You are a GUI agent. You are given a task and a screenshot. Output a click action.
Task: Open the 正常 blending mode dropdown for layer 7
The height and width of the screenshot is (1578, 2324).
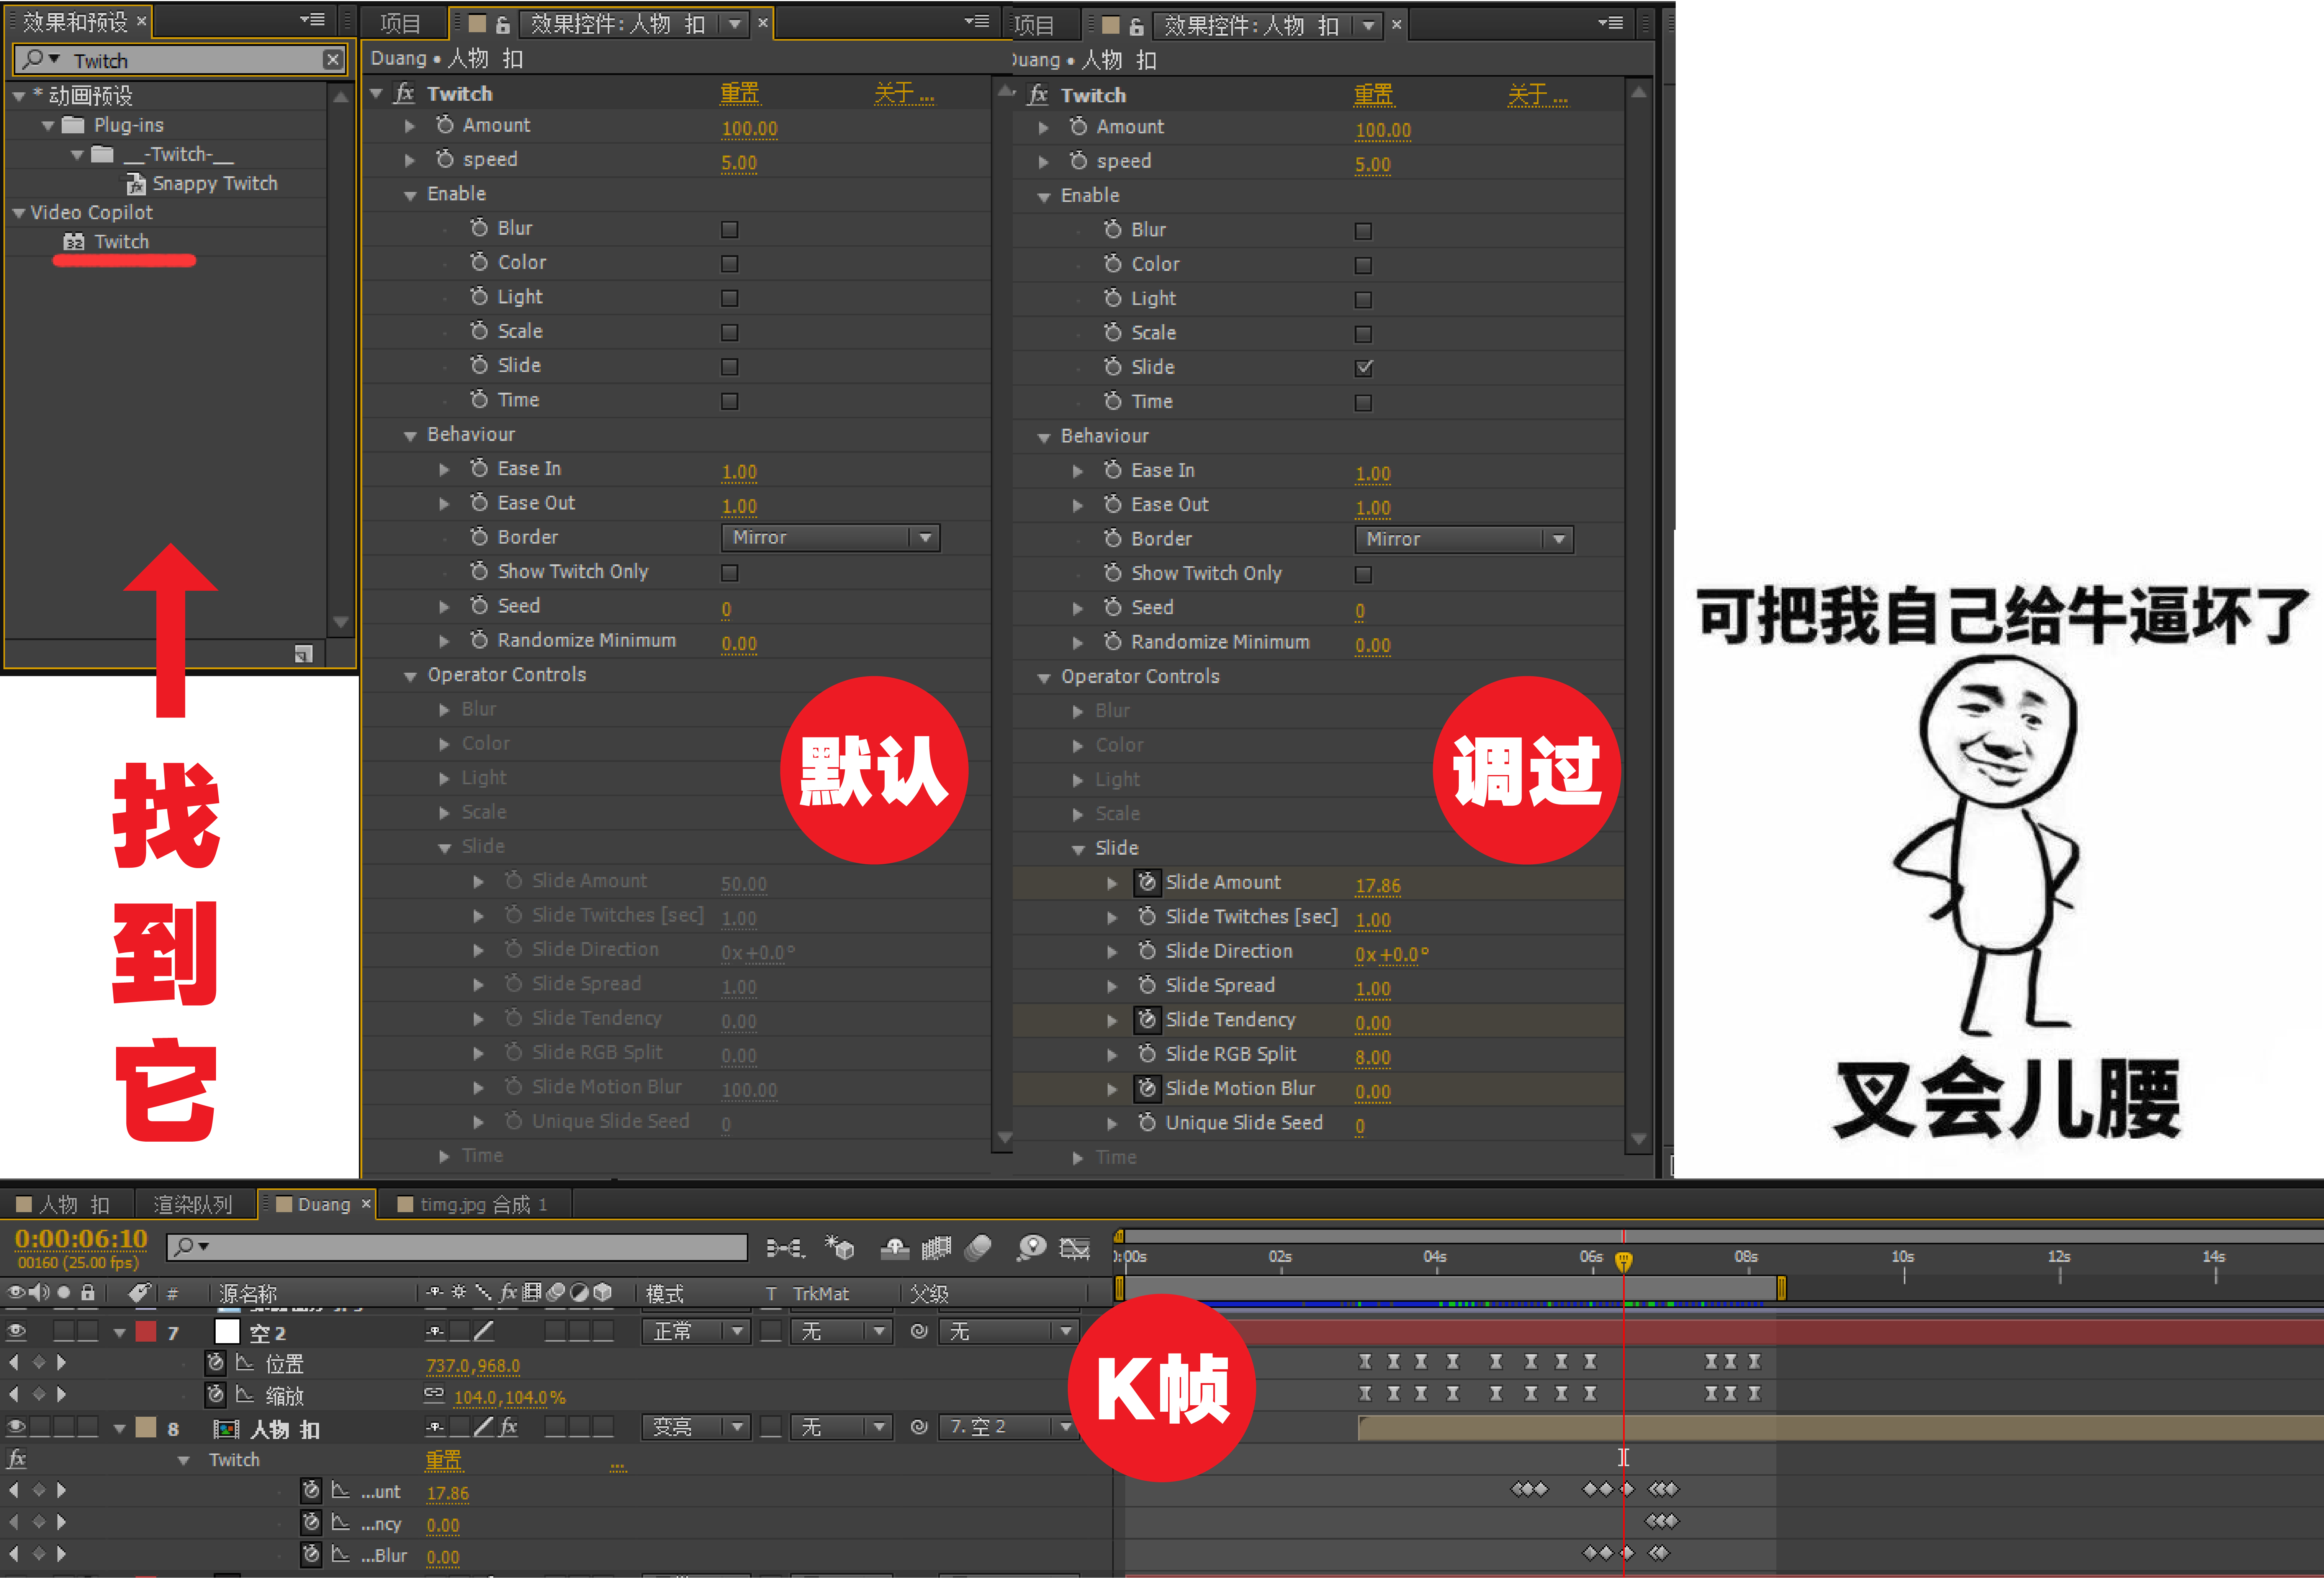(696, 1331)
